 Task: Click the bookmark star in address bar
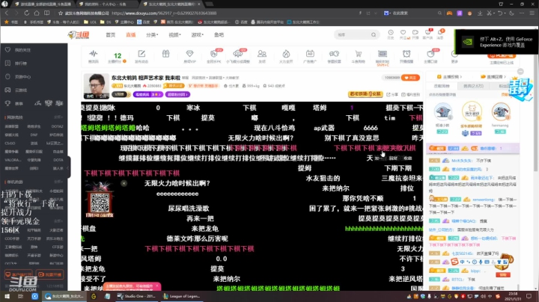point(61,13)
